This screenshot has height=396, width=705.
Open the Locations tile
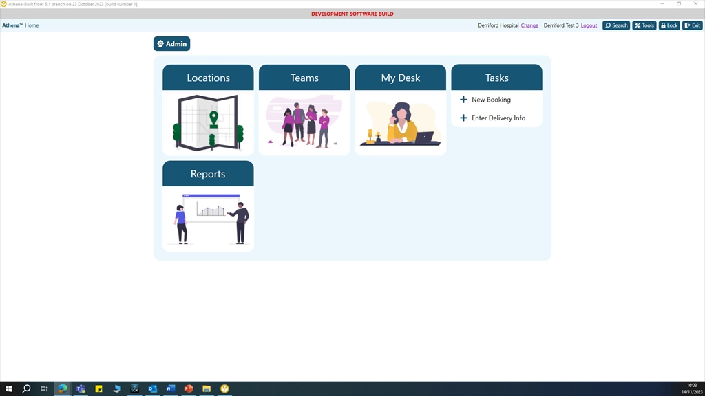click(208, 110)
